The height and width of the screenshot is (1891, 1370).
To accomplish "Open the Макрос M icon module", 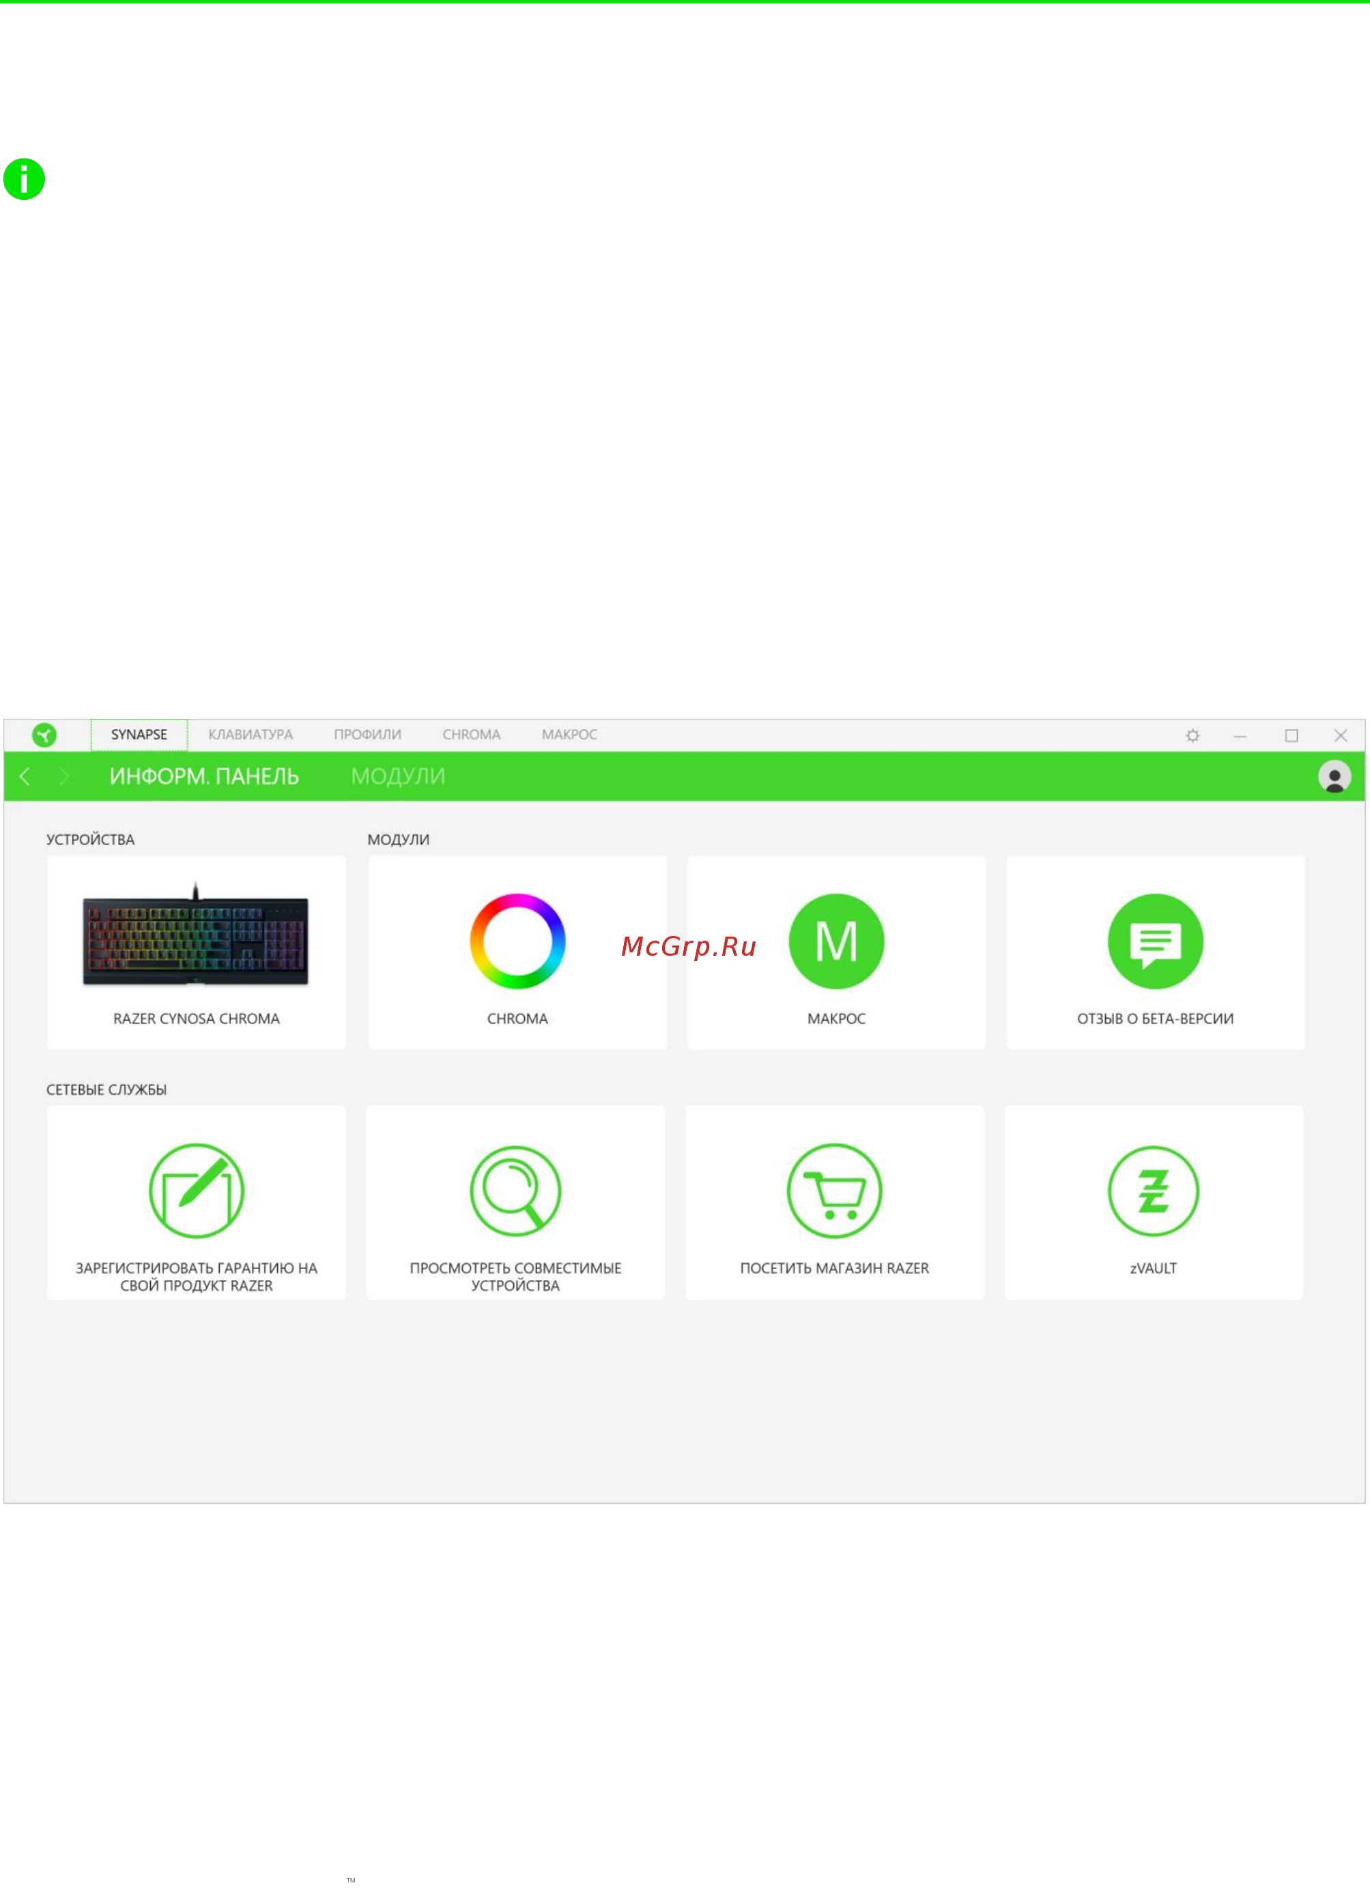I will tap(836, 941).
